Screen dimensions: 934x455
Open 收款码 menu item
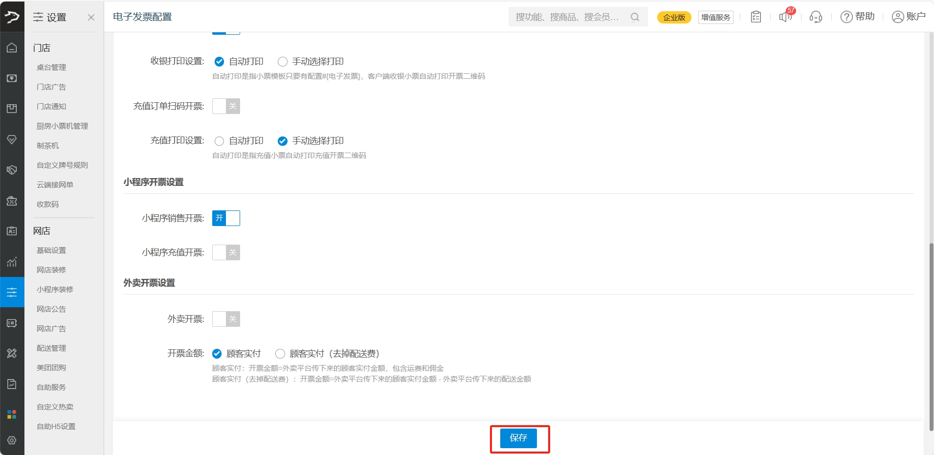click(47, 205)
